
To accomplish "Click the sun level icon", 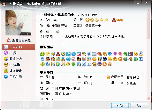I will click(88, 20).
